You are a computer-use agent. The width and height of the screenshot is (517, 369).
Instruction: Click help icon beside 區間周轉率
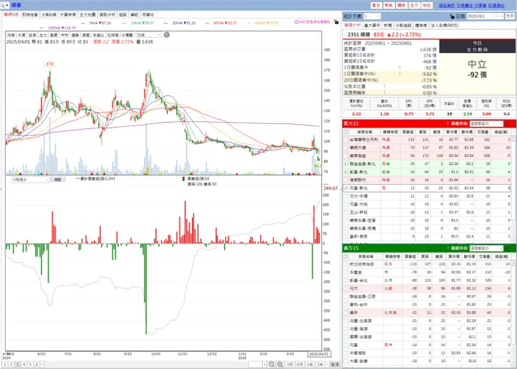click(384, 93)
